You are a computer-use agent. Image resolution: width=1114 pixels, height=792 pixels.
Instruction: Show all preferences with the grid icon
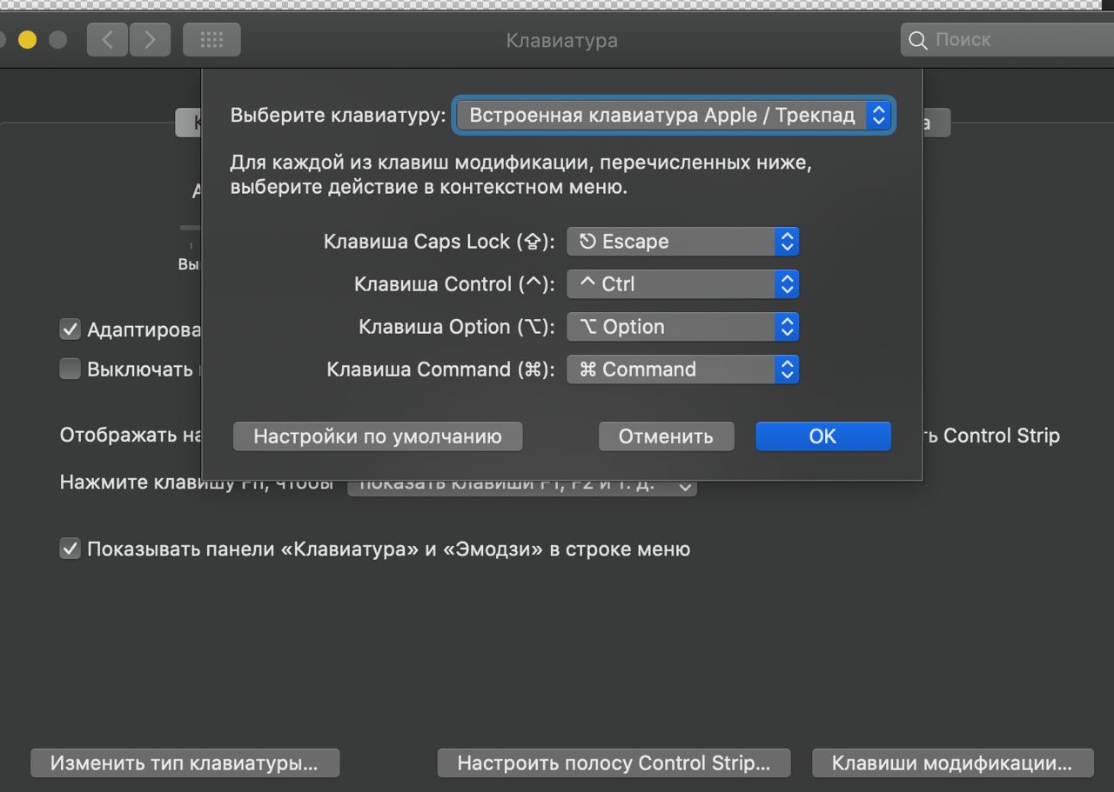pos(211,40)
